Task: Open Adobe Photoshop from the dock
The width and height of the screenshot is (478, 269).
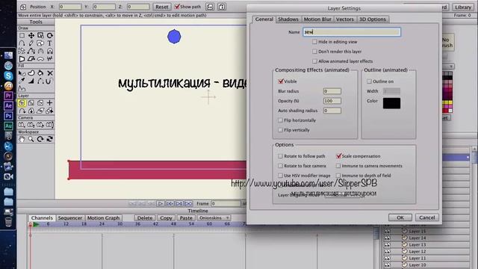Action: [8, 116]
